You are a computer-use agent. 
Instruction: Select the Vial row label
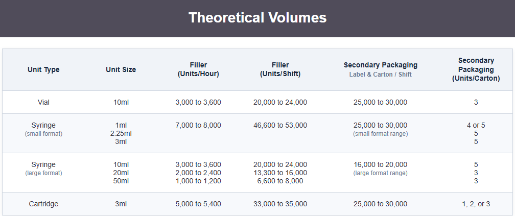pos(43,102)
